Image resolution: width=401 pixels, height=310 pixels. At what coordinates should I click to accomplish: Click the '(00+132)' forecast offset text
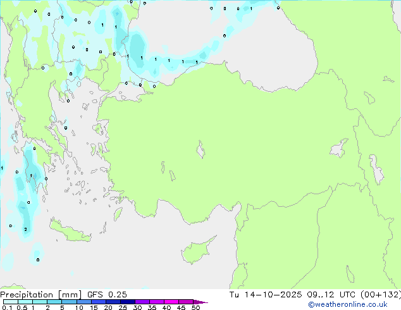381,295
